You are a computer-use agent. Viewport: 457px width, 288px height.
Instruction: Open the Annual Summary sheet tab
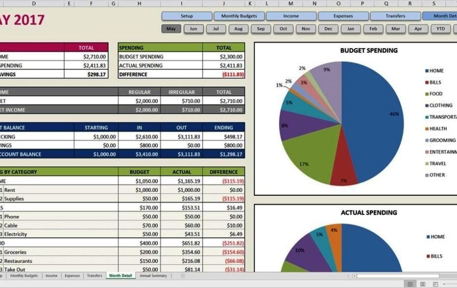[154, 276]
